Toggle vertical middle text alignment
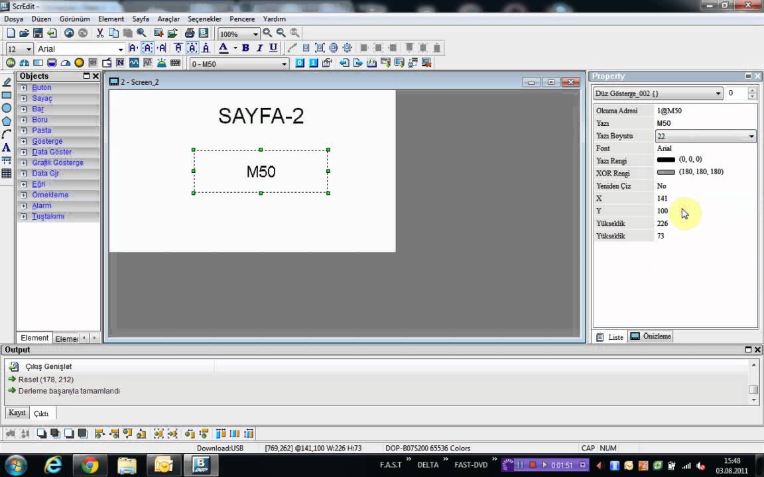This screenshot has width=764, height=477. point(192,48)
